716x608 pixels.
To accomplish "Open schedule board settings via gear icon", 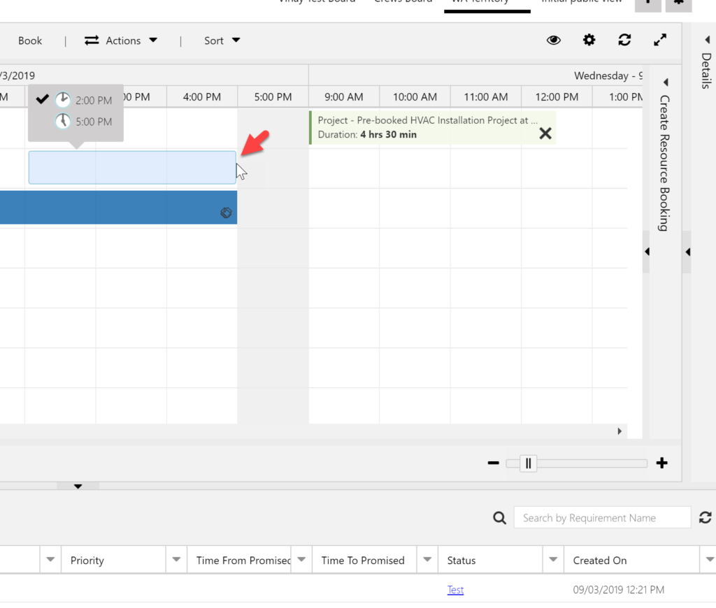I will 589,40.
